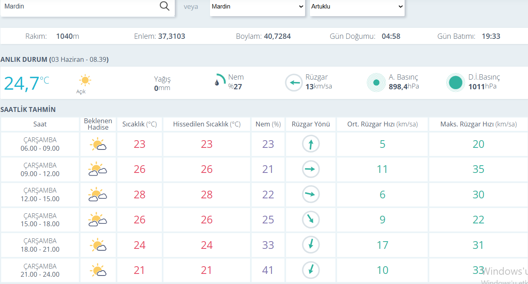Click the Rüzgar Yönü column header

[311, 124]
